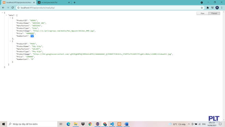
Task: Switch to the src.test.java.tests.Put tab
Action: pyautogui.click(x=54, y=2)
